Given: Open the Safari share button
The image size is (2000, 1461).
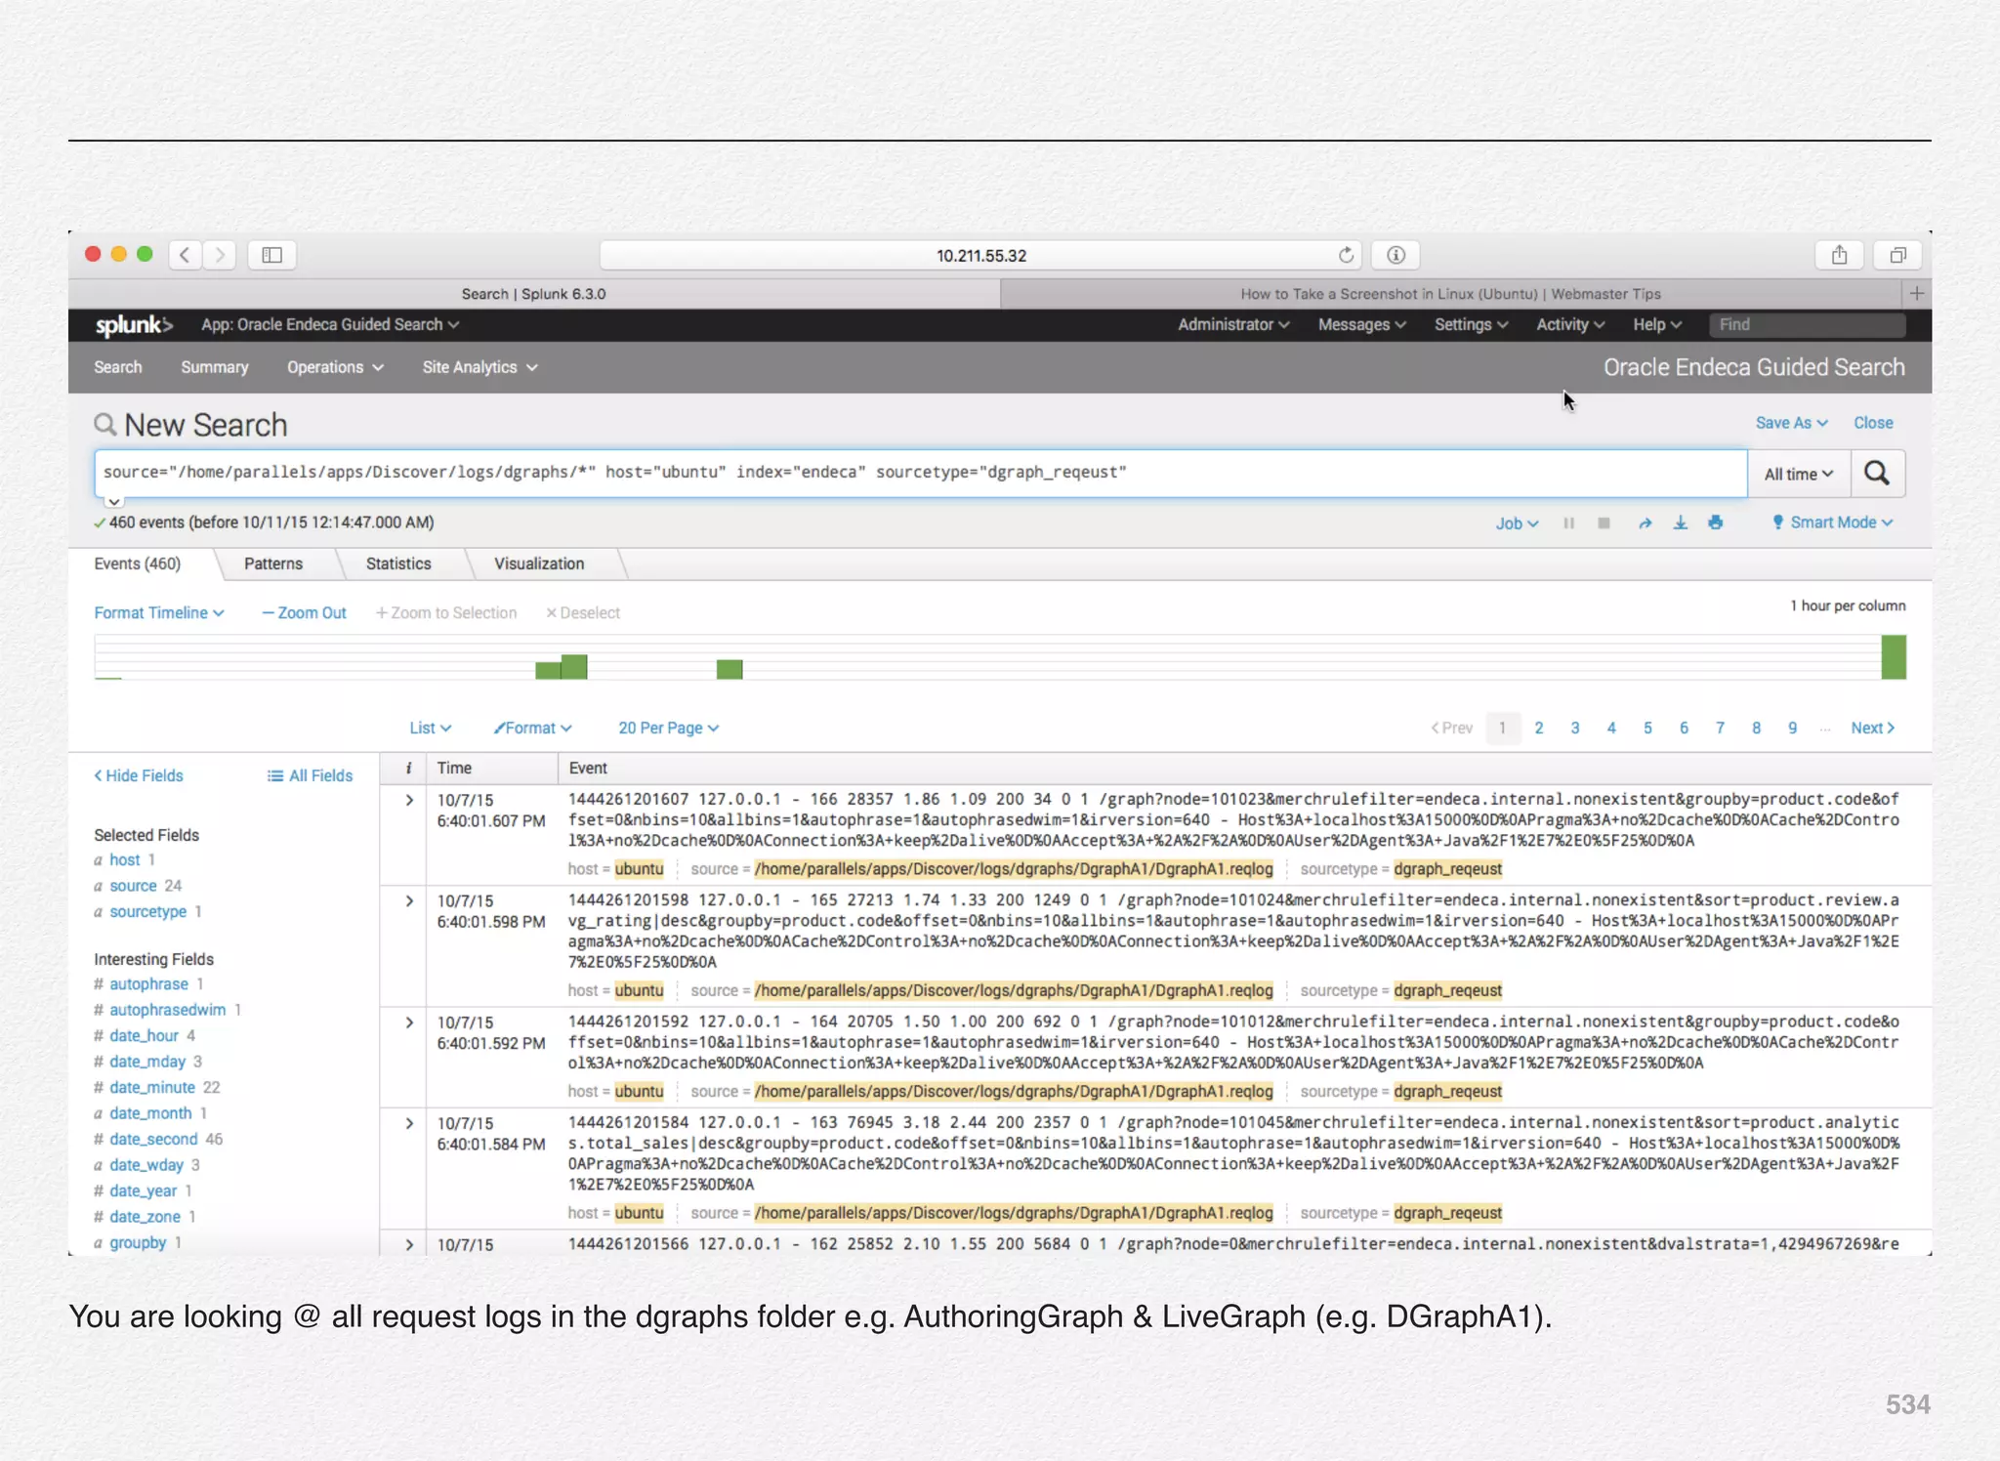Looking at the screenshot, I should [x=1839, y=255].
